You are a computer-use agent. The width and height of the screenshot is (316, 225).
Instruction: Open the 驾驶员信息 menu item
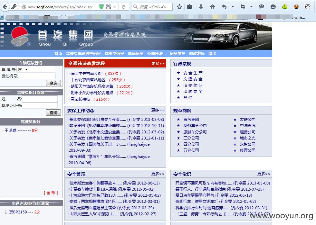[114, 54]
